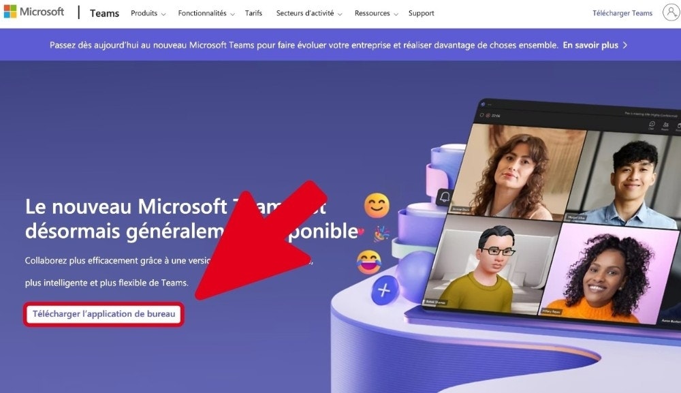Click the laughing tears emoji
The height and width of the screenshot is (393, 681).
click(x=368, y=262)
